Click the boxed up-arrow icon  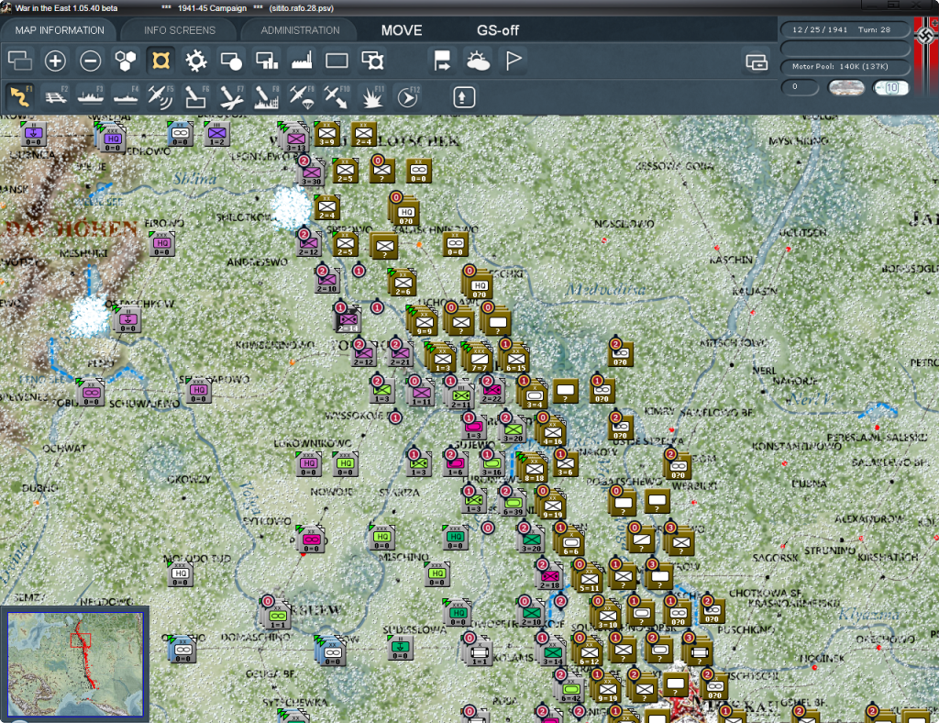pos(464,97)
